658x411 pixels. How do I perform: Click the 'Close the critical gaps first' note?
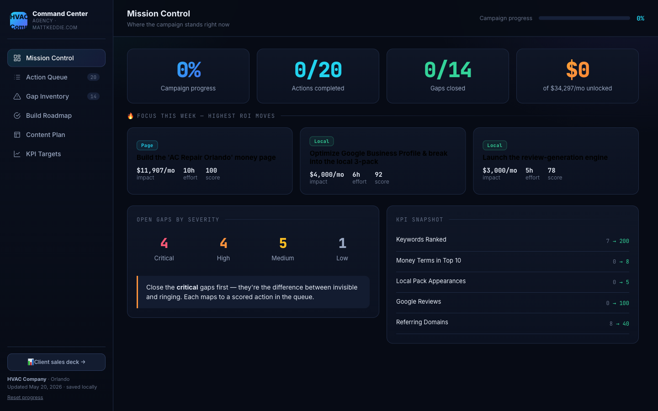coord(253,292)
